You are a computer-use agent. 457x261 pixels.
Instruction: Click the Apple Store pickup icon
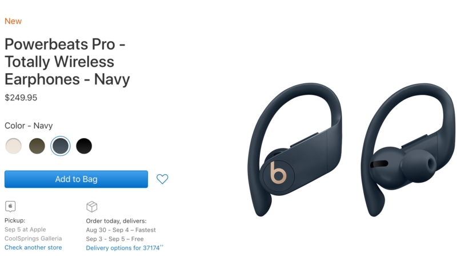pos(10,206)
